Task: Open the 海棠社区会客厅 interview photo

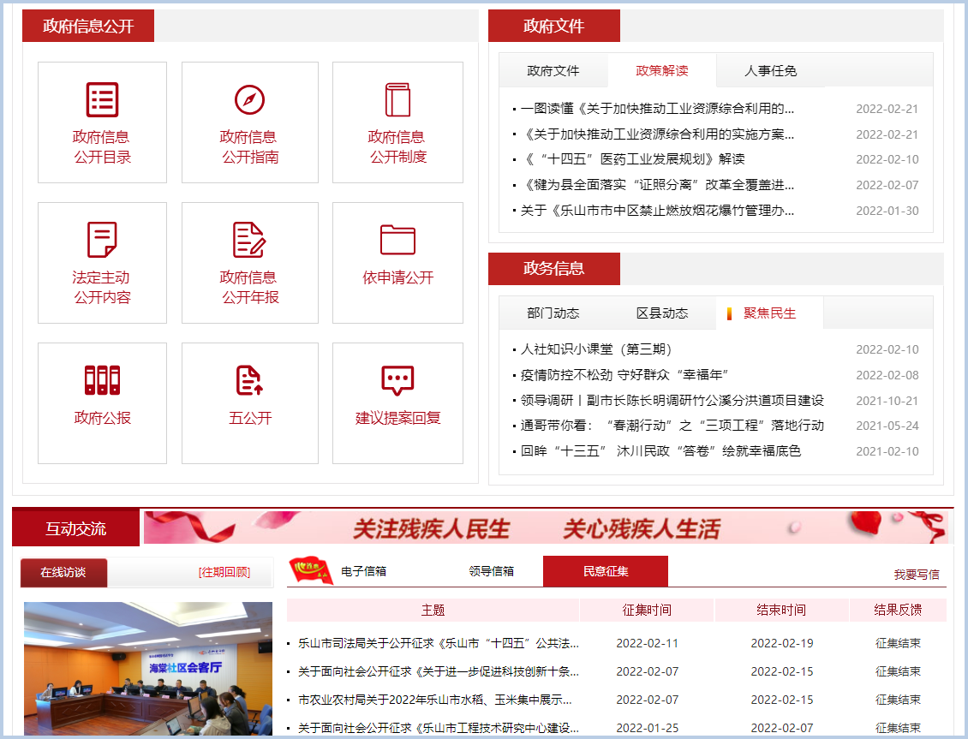Action: pyautogui.click(x=147, y=670)
